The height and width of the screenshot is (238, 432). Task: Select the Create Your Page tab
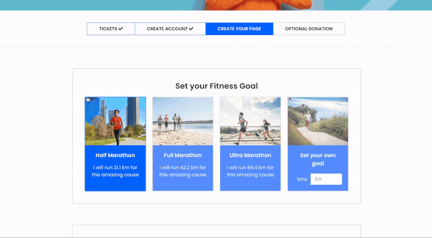[239, 29]
